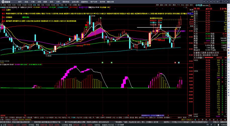Select 资金流向 tab on bottom row
This screenshot has width=230, height=126.
15,120
